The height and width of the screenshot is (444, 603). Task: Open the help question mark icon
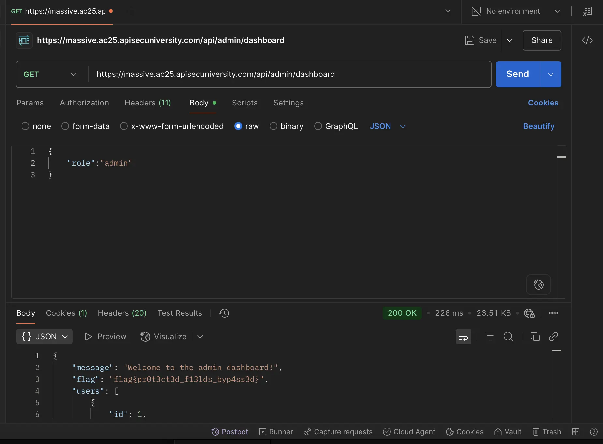[594, 432]
